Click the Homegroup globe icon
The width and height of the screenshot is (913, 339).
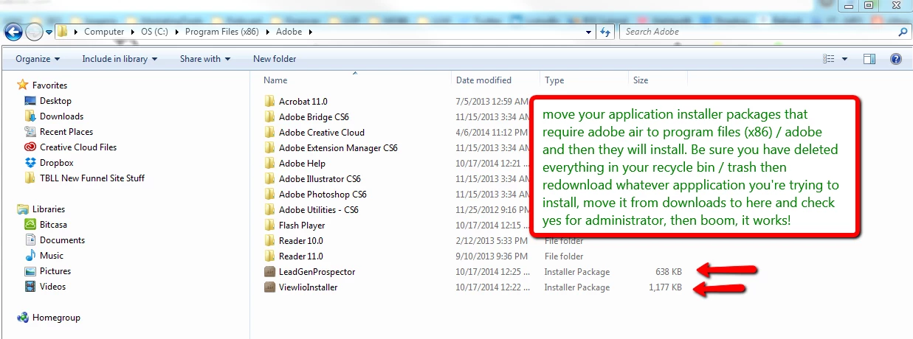click(23, 318)
